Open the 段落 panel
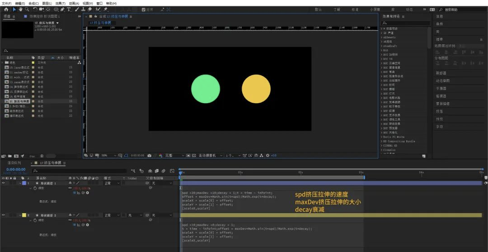The width and height of the screenshot is (488, 252). coord(439,111)
